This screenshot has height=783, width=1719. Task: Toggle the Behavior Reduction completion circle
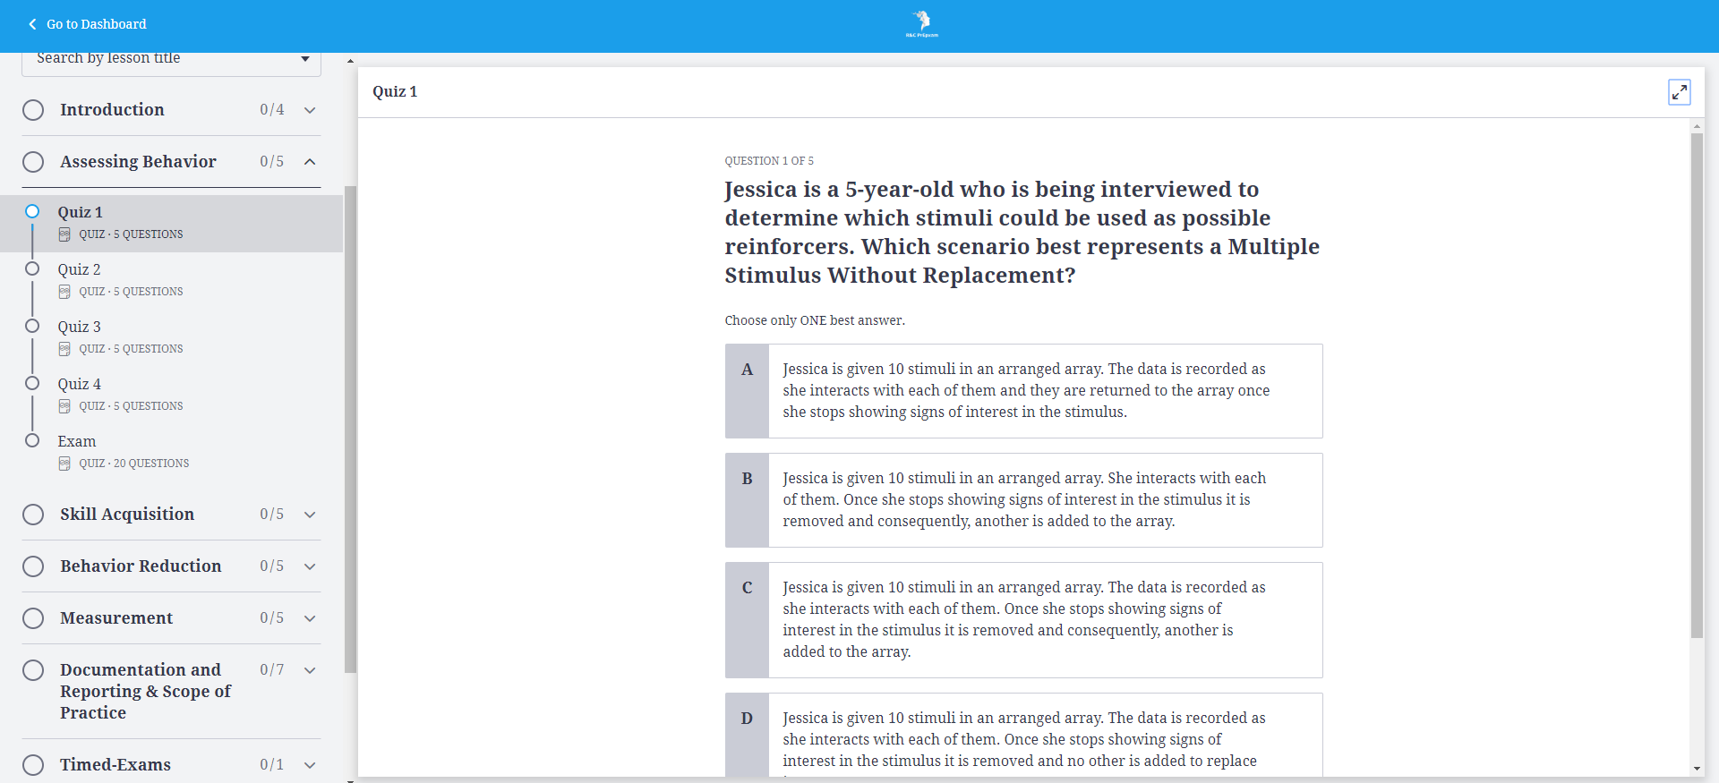tap(33, 566)
